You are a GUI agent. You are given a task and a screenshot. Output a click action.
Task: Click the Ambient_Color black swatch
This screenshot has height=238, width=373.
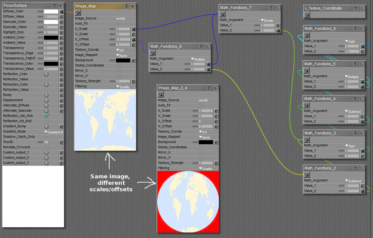click(51, 38)
